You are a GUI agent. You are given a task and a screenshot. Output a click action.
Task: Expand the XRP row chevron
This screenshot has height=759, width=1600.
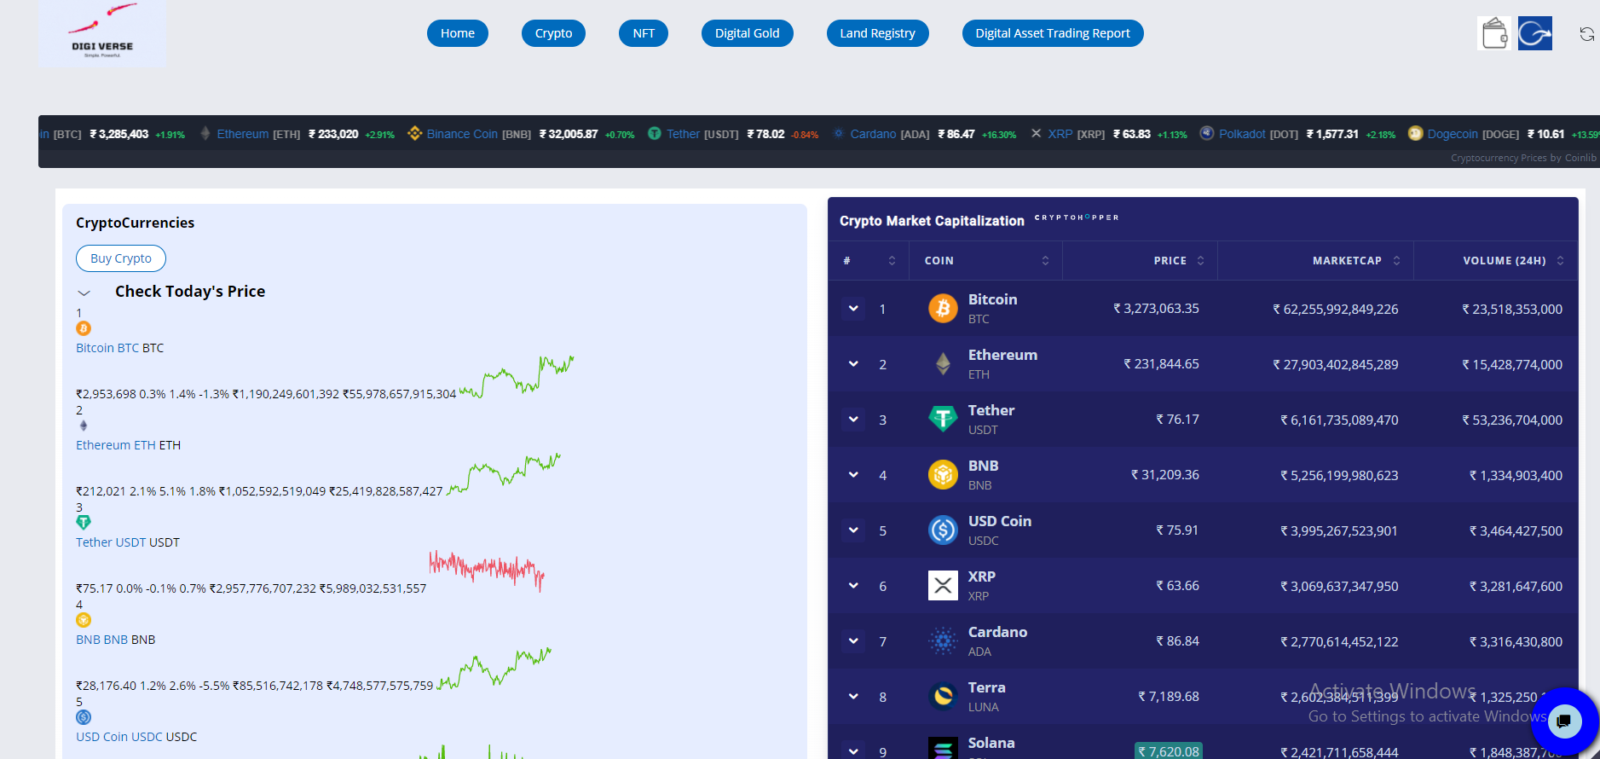click(853, 585)
